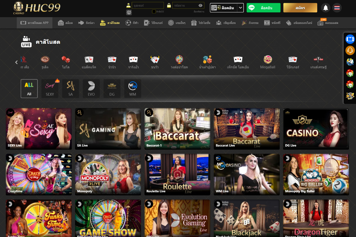Select the Roulette (รูเล็ต) game type
Image resolution: width=356 pixels, height=237 pixels.
point(45,62)
